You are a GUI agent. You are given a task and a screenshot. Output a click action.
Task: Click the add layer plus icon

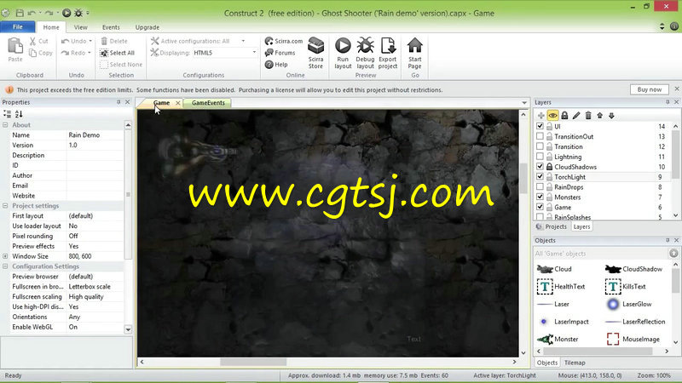click(540, 116)
